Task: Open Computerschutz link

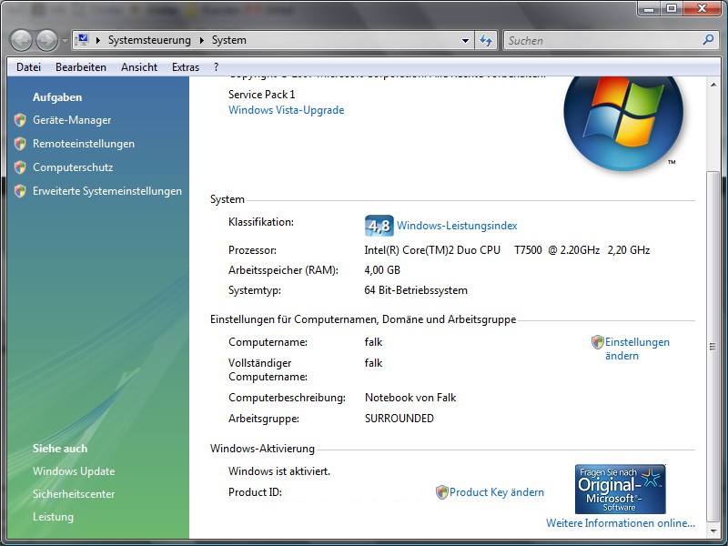Action: pyautogui.click(x=73, y=167)
